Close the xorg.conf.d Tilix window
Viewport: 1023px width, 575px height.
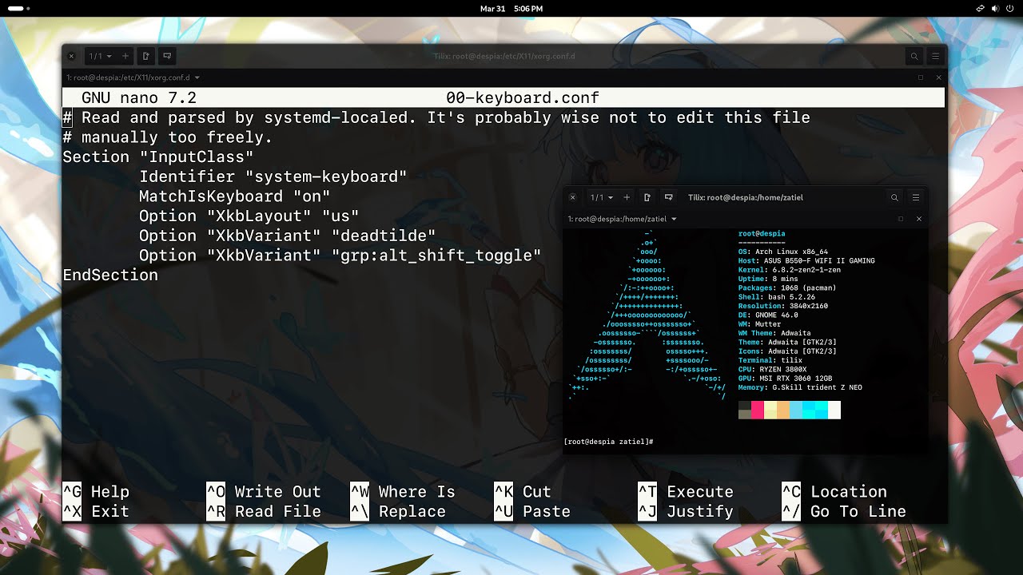tap(71, 57)
